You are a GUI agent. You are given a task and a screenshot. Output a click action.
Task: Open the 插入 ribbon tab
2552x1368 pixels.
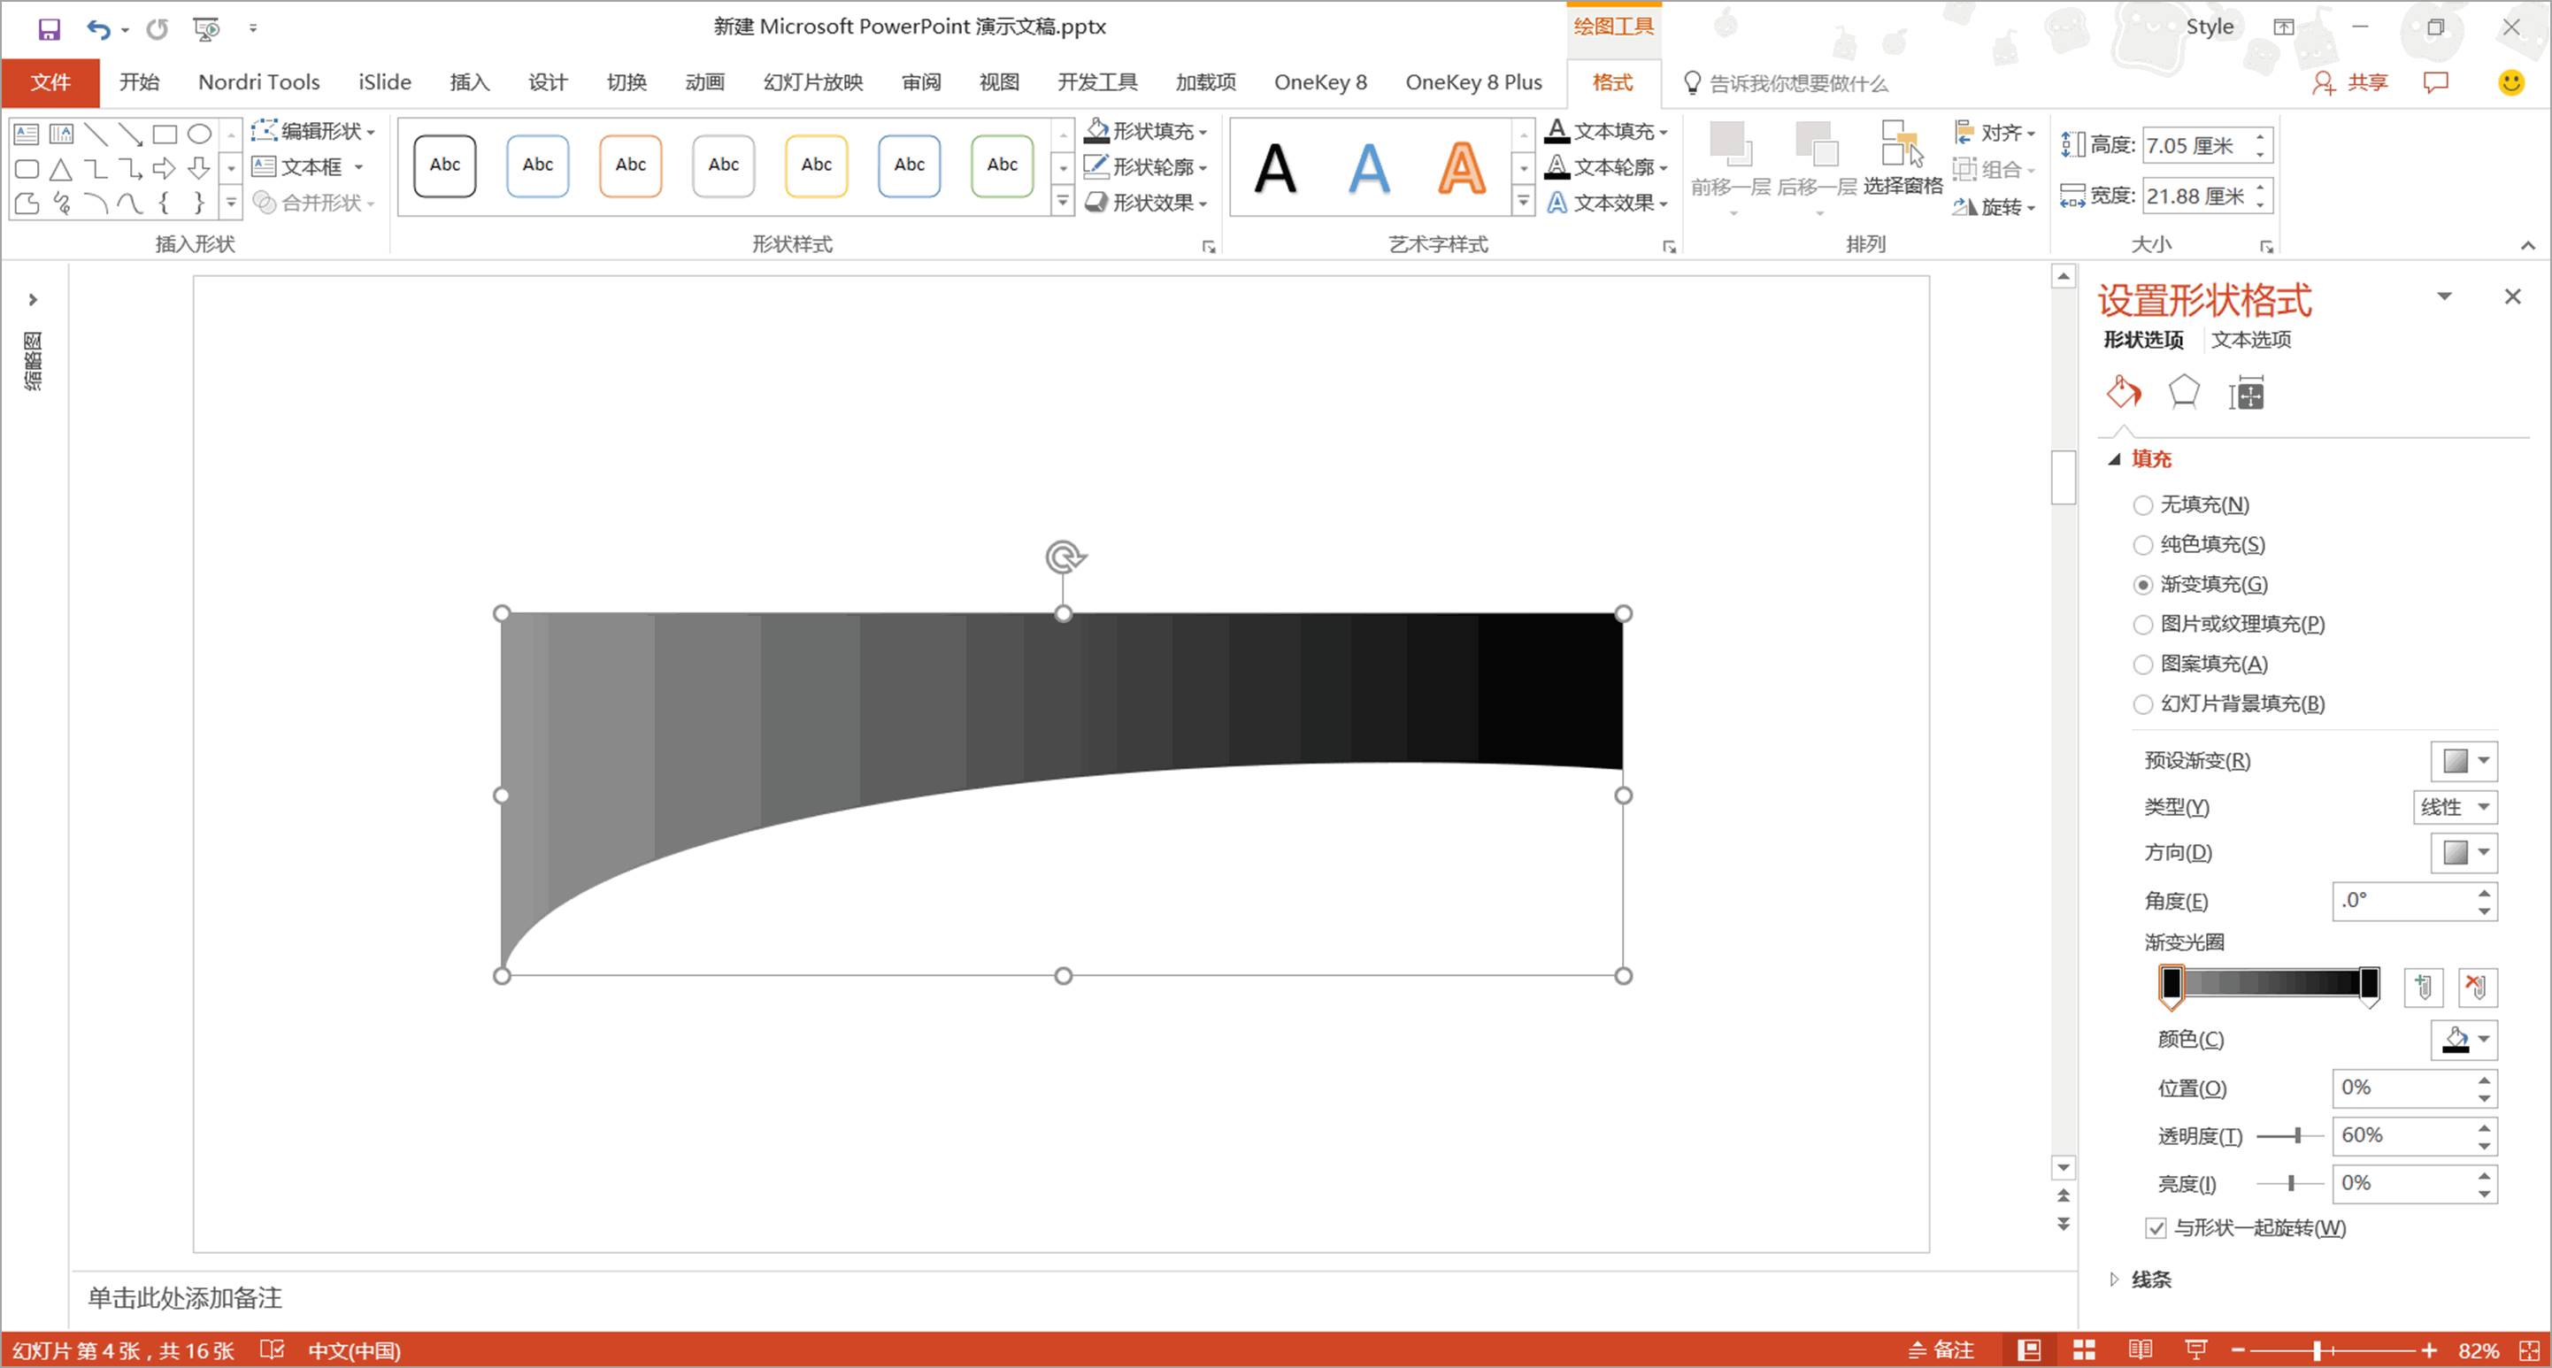point(469,82)
